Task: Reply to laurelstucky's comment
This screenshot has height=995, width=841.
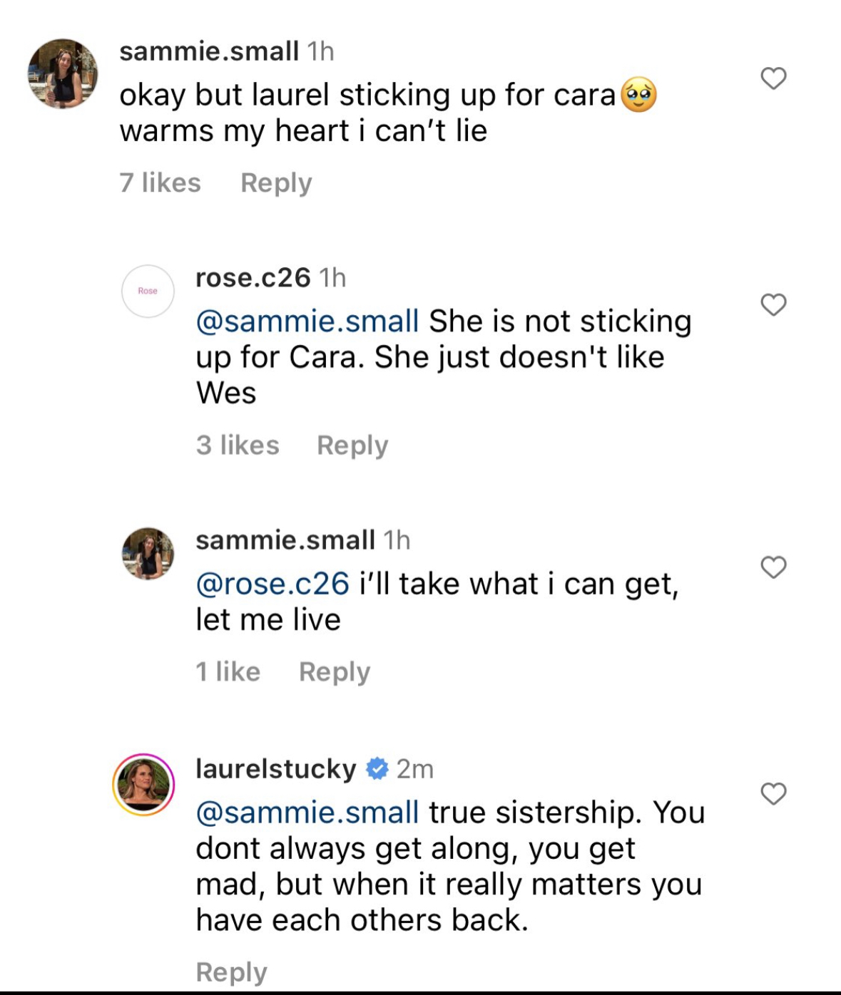Action: click(231, 972)
